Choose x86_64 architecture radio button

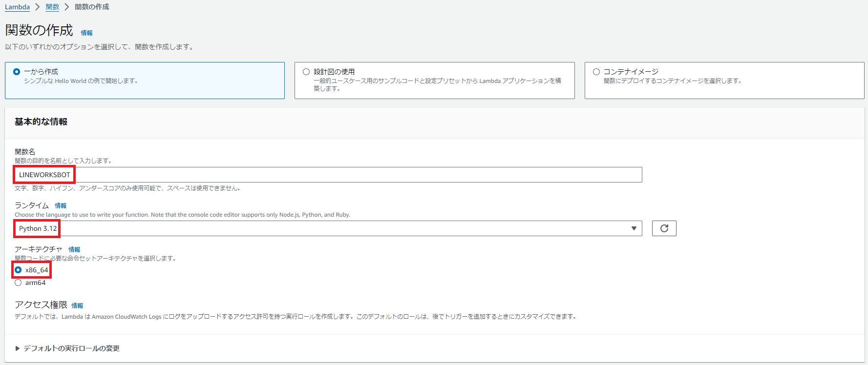(18, 270)
